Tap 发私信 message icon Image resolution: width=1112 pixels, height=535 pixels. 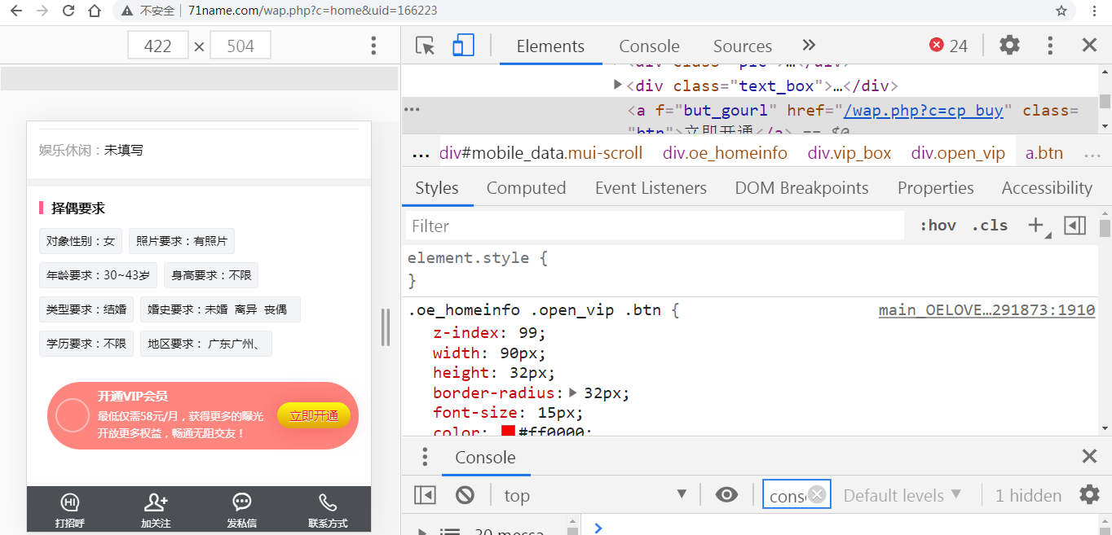pos(241,511)
